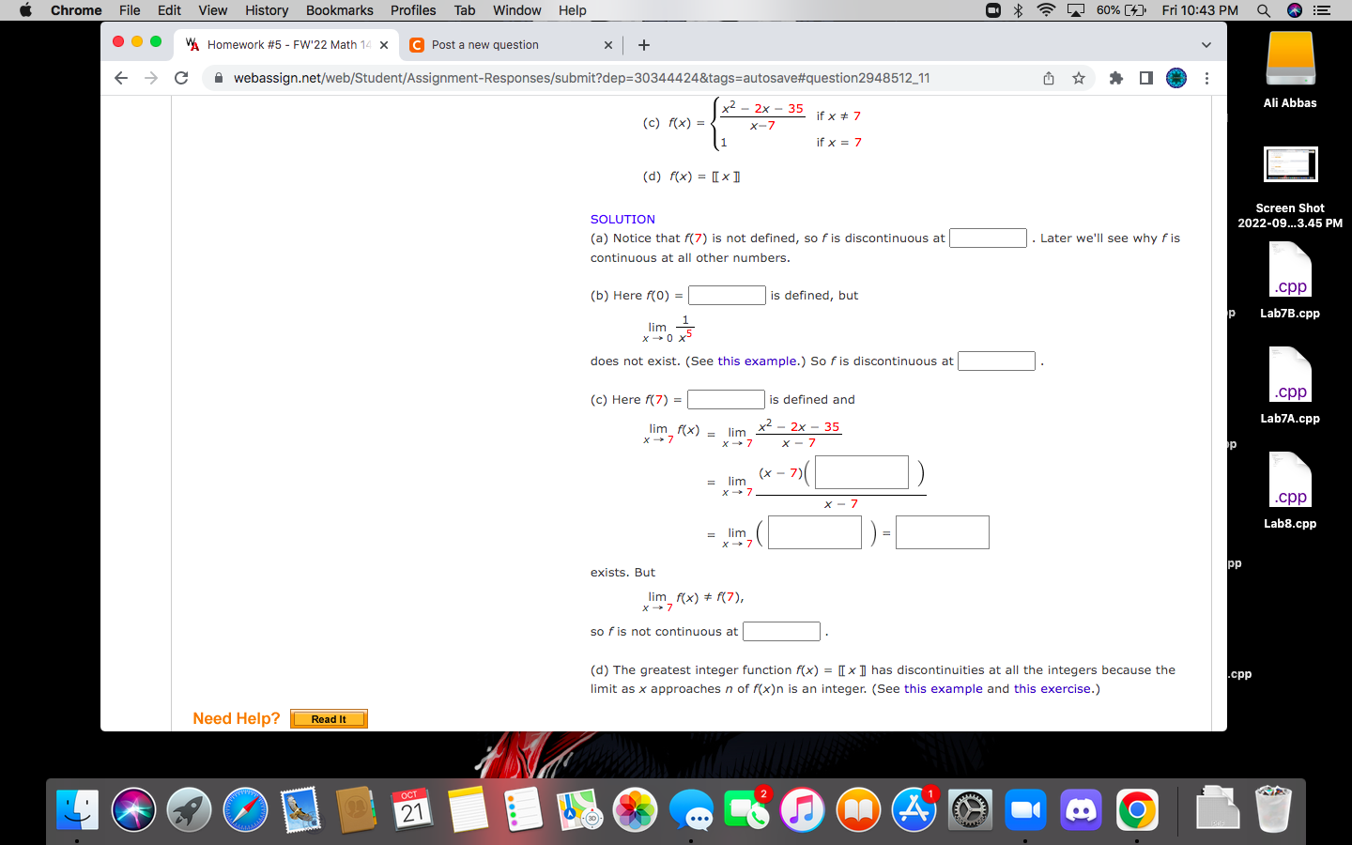Open App Store with notification badge
1352x845 pixels.
point(914,807)
